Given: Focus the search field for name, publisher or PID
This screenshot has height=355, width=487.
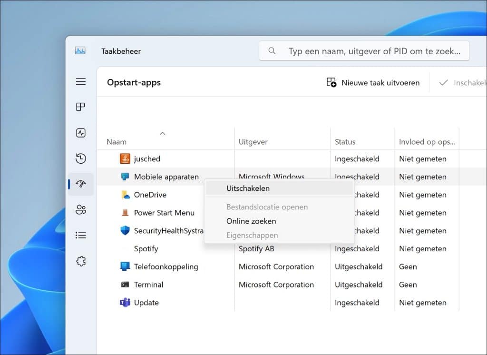Looking at the screenshot, I should (364, 51).
